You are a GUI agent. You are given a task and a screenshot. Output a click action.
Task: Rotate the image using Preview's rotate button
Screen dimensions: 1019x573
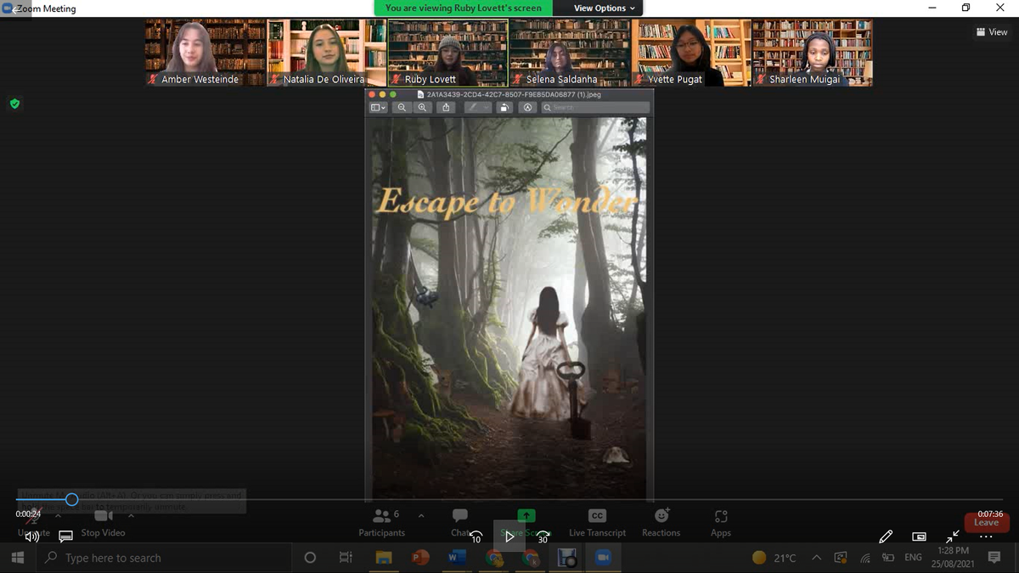pyautogui.click(x=504, y=108)
